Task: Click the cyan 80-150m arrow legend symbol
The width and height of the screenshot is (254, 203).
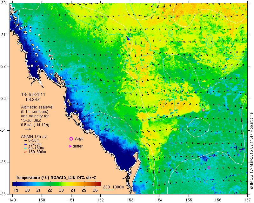Action: tap(25, 148)
